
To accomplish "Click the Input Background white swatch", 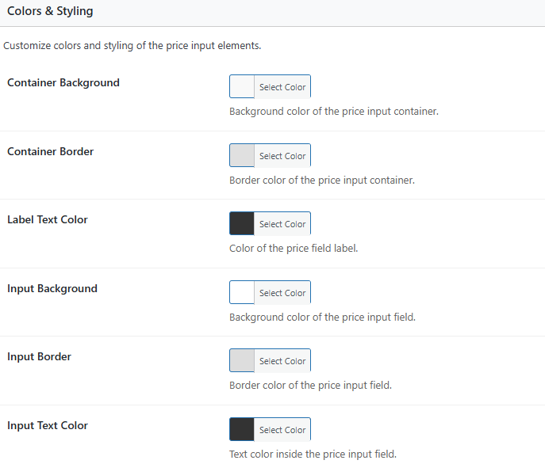I will tap(242, 293).
